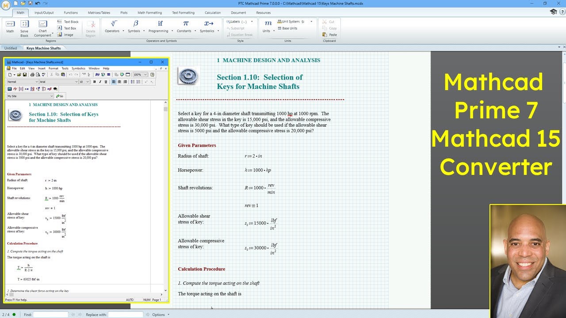Click the Open folder icon in Mathcad 15
This screenshot has width=566, height=318.
click(19, 75)
